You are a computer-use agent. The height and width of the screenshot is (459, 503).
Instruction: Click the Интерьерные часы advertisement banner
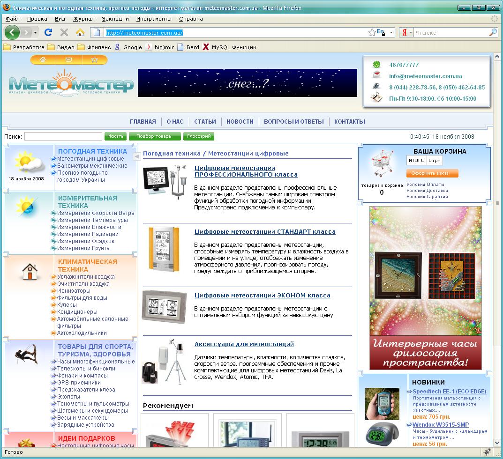click(x=425, y=288)
